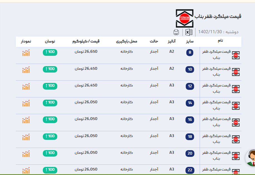Click green 100 fluctuation badge for size 10
The image size is (255, 175).
[x=50, y=69]
